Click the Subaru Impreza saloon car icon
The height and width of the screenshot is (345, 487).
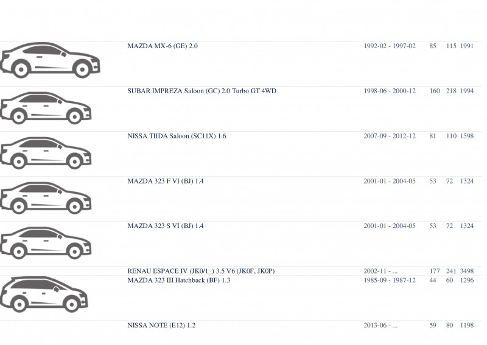tap(46, 108)
